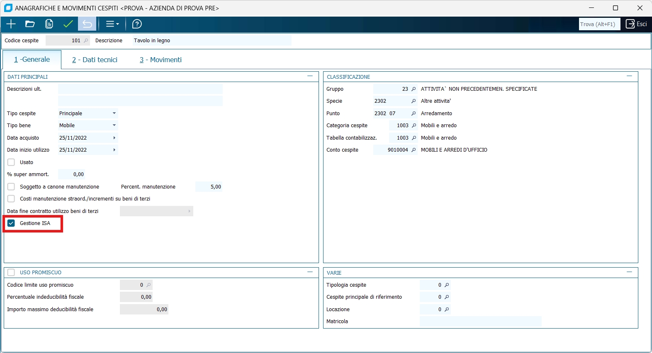Click the duplicate document toolbar icon

tap(49, 24)
